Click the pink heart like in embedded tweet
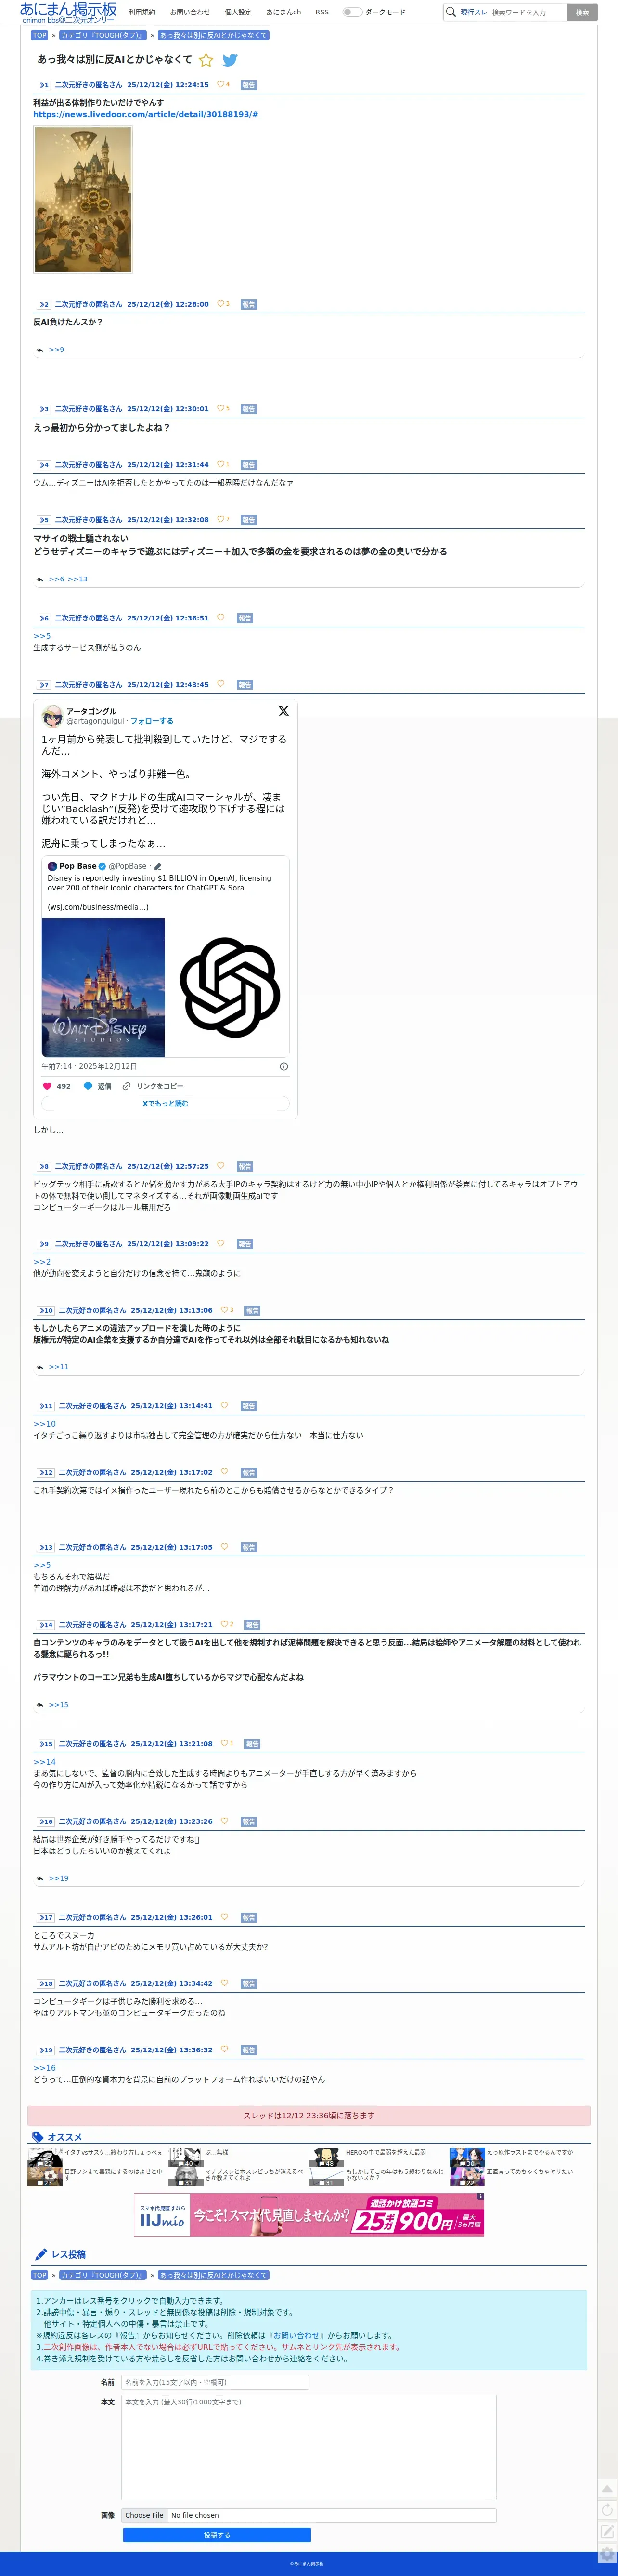The width and height of the screenshot is (618, 2576). [x=46, y=1086]
